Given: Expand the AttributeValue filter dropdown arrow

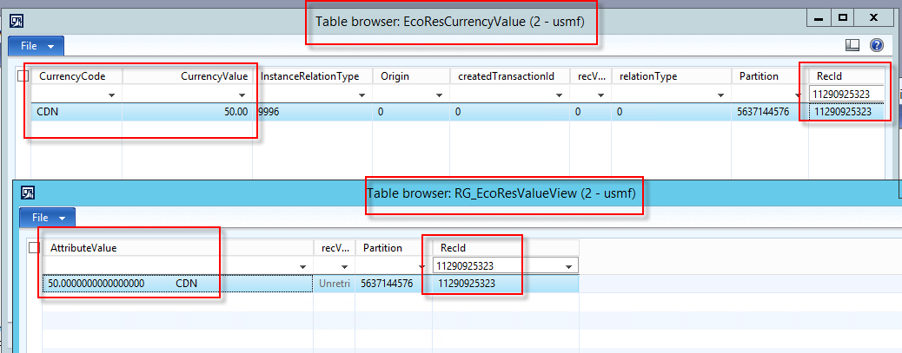Looking at the screenshot, I should 302,266.
